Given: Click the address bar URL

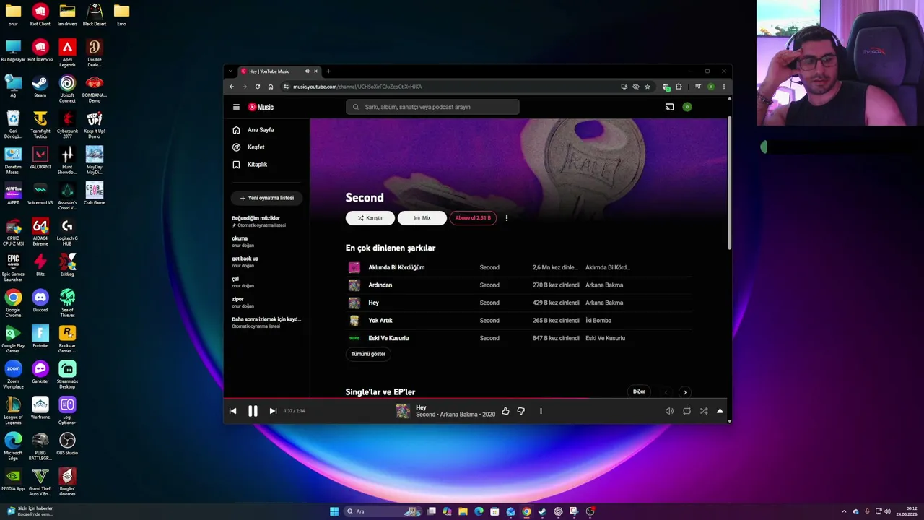Looking at the screenshot, I should (x=357, y=87).
